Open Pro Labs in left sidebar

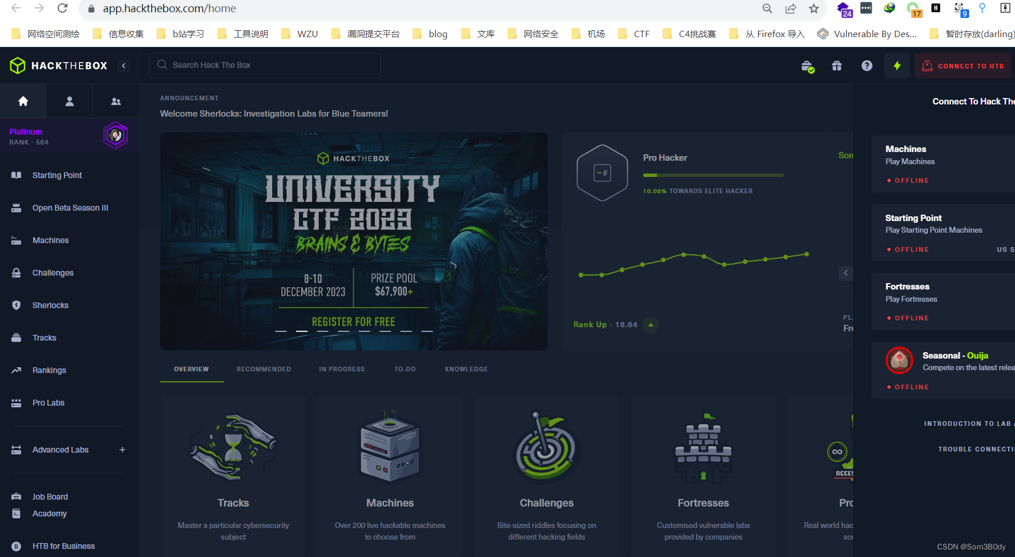(48, 403)
